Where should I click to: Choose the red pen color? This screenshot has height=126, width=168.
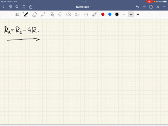coord(103,14)
